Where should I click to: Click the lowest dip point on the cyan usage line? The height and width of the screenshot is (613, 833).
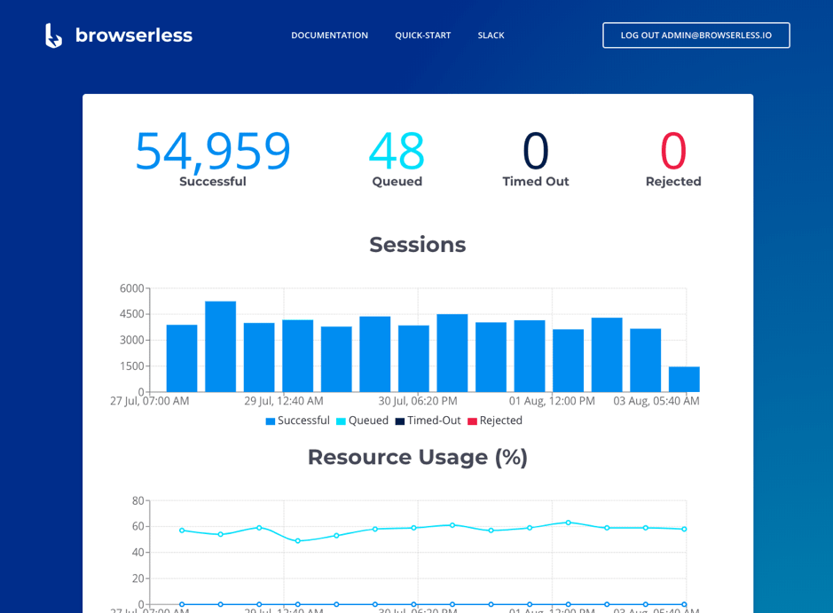pos(297,541)
